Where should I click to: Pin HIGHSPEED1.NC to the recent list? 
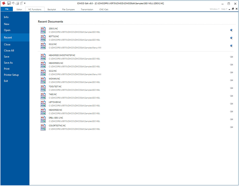pos(231,65)
